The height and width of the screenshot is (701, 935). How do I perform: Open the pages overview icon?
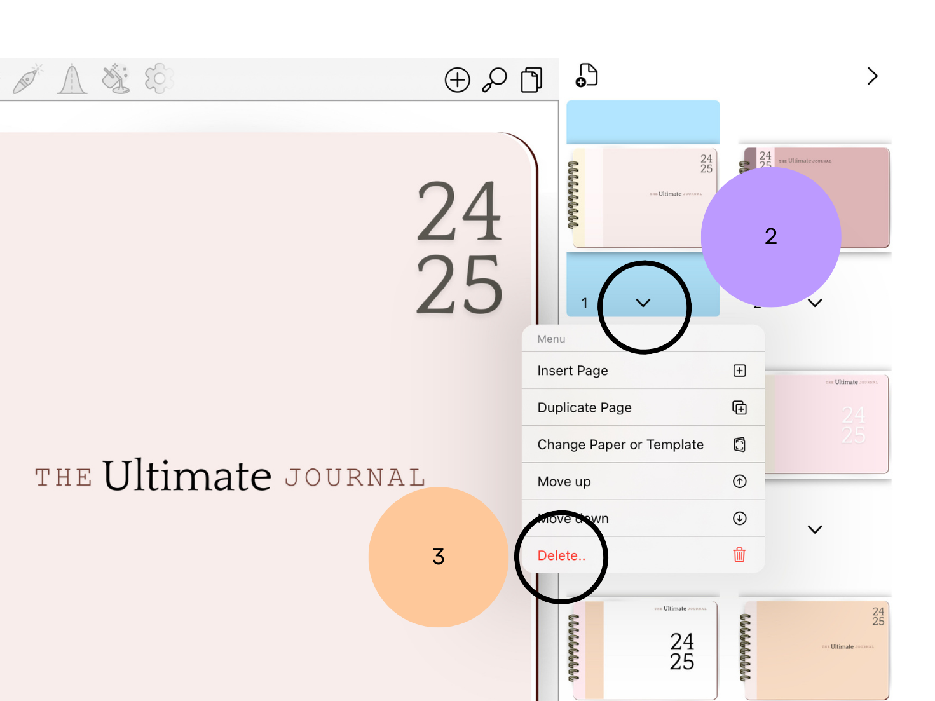(531, 80)
